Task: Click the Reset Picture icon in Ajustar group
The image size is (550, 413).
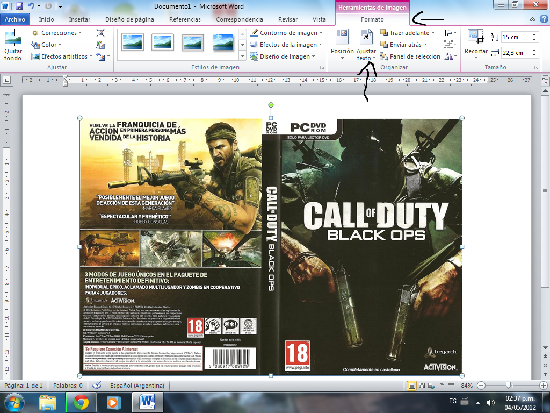Action: [100, 56]
